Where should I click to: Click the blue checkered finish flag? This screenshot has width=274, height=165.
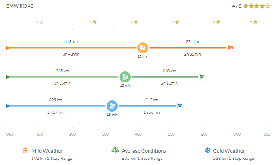pos(180,106)
